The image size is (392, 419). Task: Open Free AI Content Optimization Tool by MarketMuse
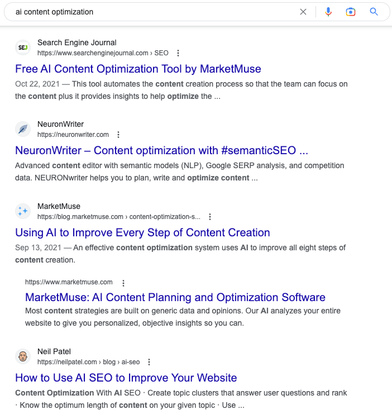point(138,69)
